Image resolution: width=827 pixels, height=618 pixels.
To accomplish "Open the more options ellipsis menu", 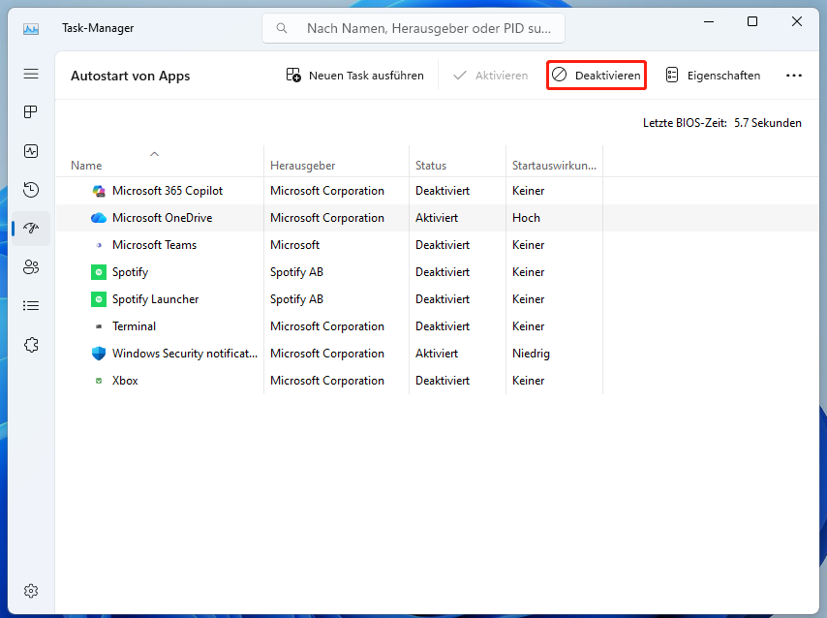I will (794, 75).
